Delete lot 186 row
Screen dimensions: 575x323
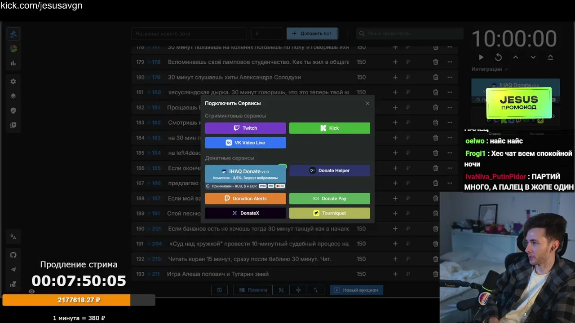pyautogui.click(x=435, y=168)
